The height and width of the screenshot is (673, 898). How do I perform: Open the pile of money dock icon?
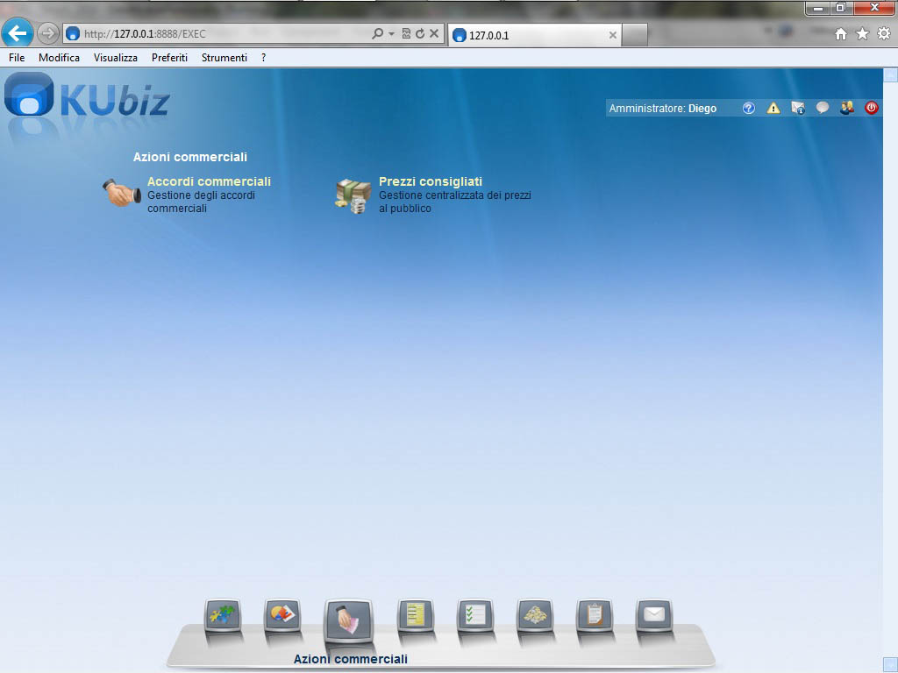tap(535, 616)
